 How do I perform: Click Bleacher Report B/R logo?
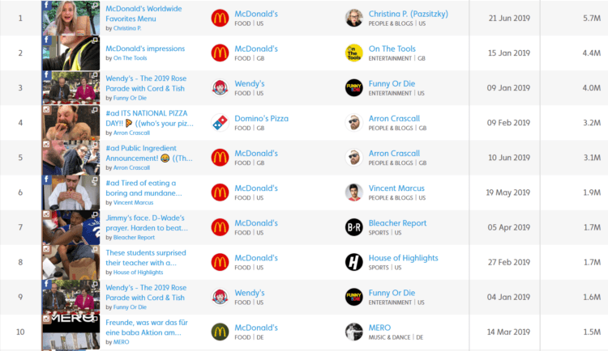pyautogui.click(x=354, y=227)
